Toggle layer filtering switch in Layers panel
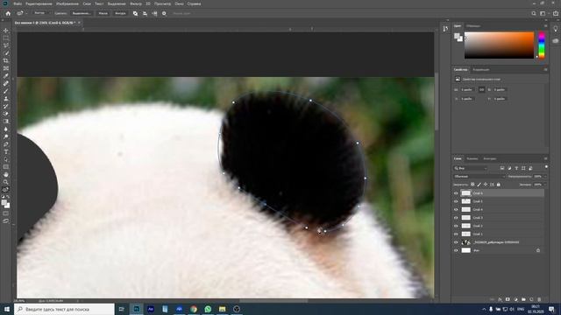This screenshot has width=561, height=315. click(546, 167)
